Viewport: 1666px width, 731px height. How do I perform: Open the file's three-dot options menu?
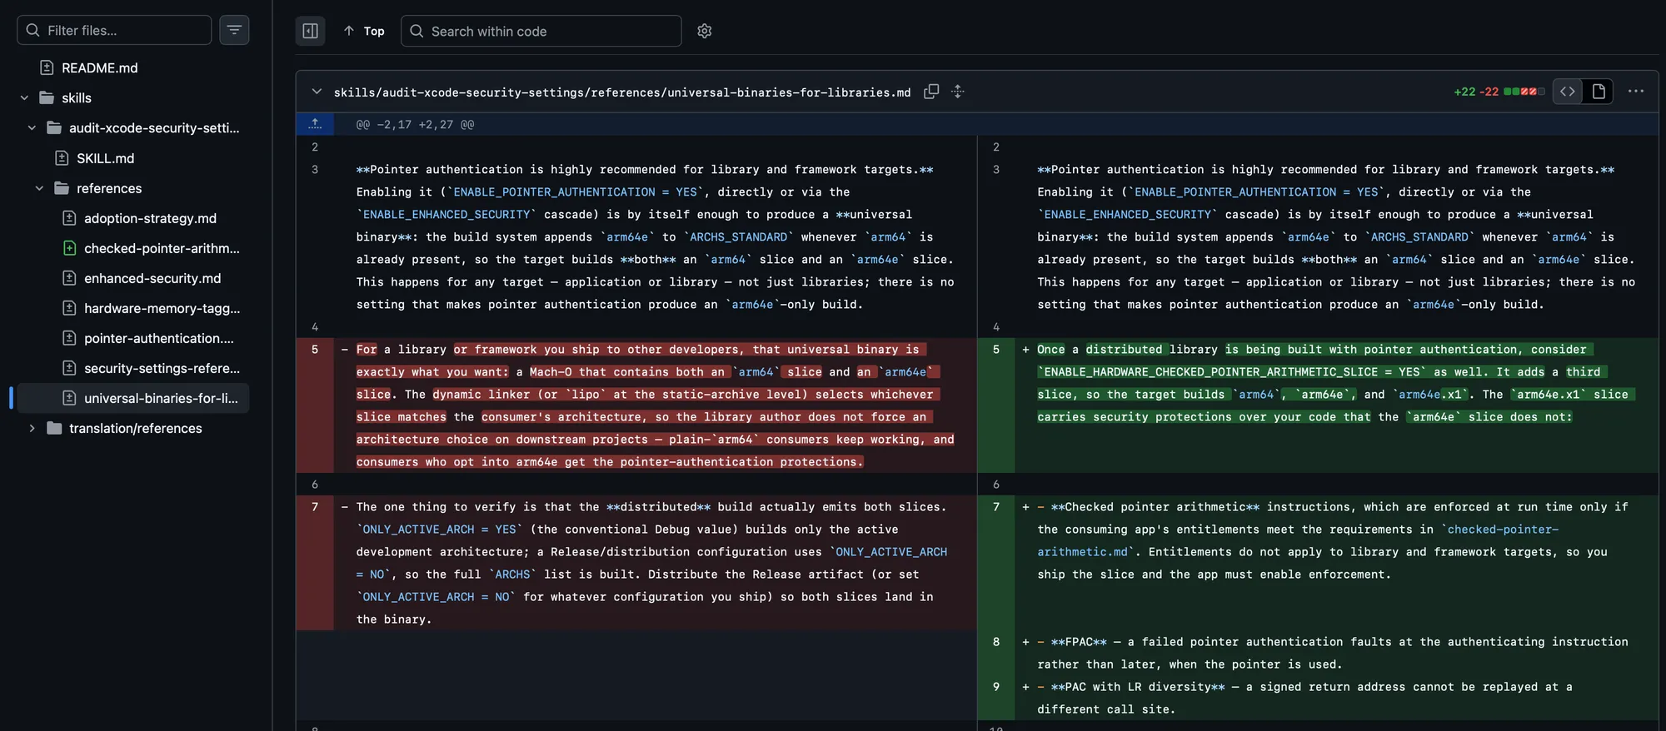coord(1636,92)
